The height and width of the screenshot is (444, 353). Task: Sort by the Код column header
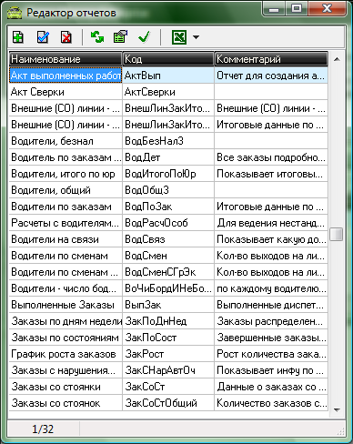[x=168, y=59]
